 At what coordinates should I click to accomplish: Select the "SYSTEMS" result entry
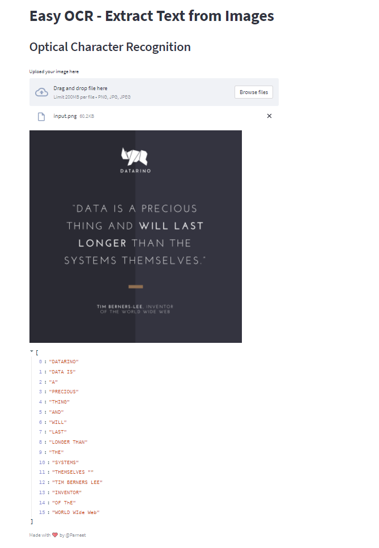click(65, 462)
